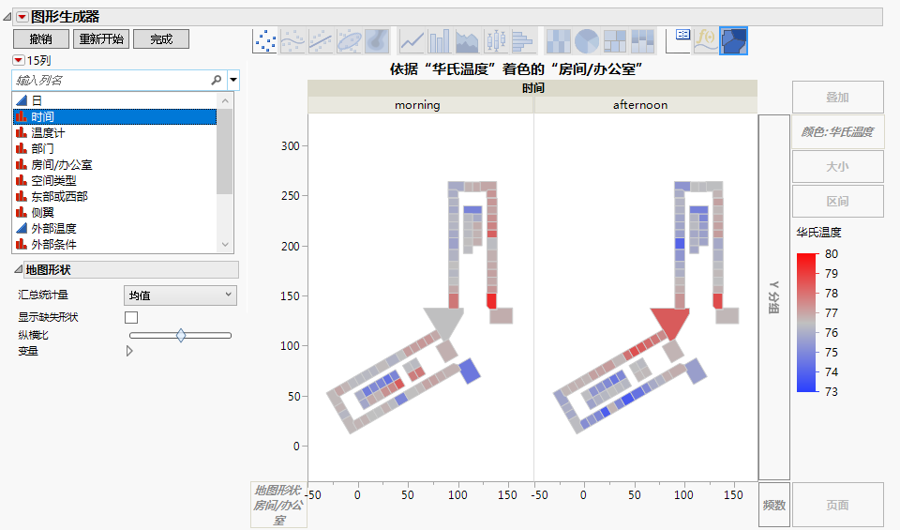Select the Points scatter element icon
Viewport: 900px width, 530px height.
[x=264, y=41]
